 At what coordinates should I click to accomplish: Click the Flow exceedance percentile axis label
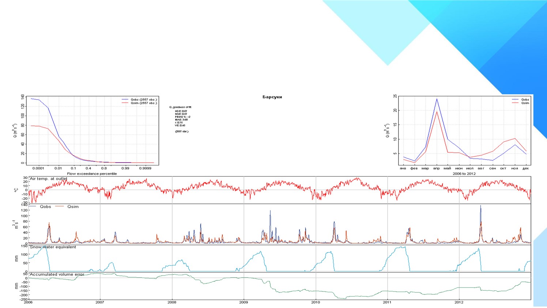pyautogui.click(x=92, y=174)
